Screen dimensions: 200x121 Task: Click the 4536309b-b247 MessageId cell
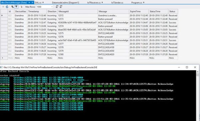click(x=77, y=23)
